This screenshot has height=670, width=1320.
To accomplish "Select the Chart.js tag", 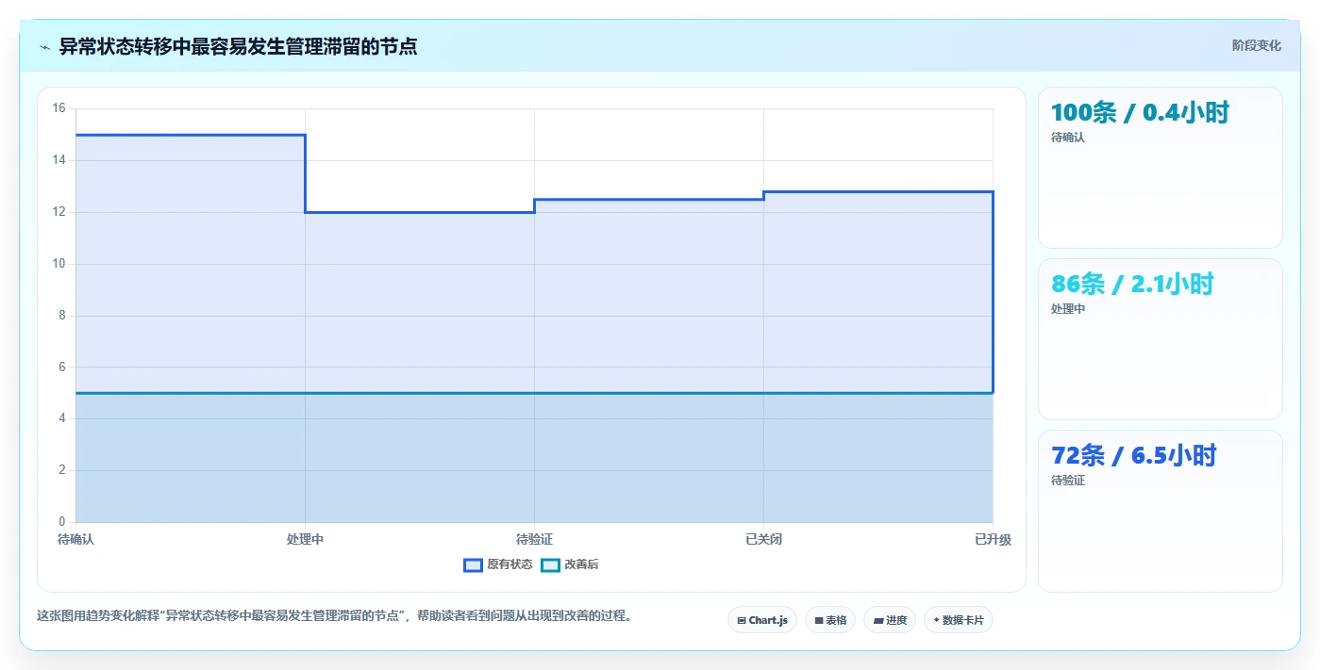I will click(762, 620).
